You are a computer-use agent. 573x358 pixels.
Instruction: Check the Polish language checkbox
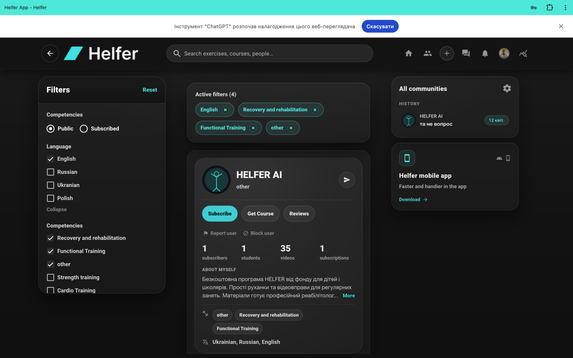(x=50, y=198)
